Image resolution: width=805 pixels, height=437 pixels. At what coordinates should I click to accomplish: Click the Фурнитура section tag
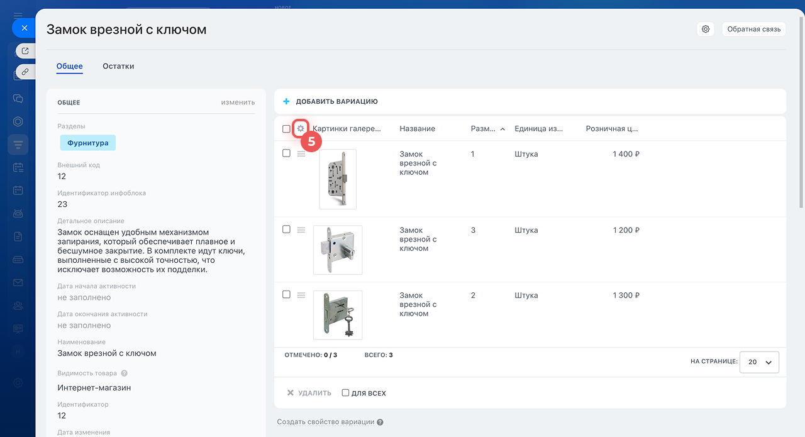tap(88, 143)
